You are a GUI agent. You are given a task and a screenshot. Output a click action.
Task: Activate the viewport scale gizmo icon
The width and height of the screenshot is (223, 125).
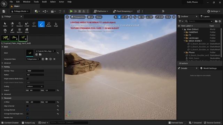pos(126,17)
